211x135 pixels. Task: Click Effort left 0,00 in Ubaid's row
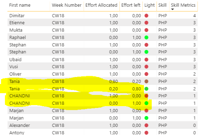137,59
